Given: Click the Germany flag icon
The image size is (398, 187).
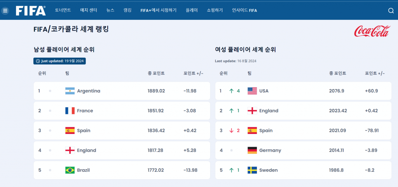Looking at the screenshot, I should pyautogui.click(x=252, y=150).
